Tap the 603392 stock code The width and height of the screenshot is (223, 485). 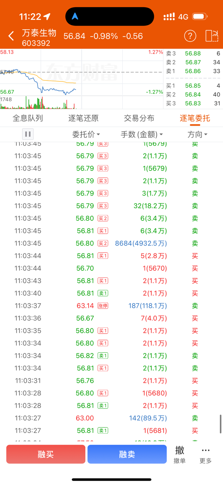[x=36, y=43]
